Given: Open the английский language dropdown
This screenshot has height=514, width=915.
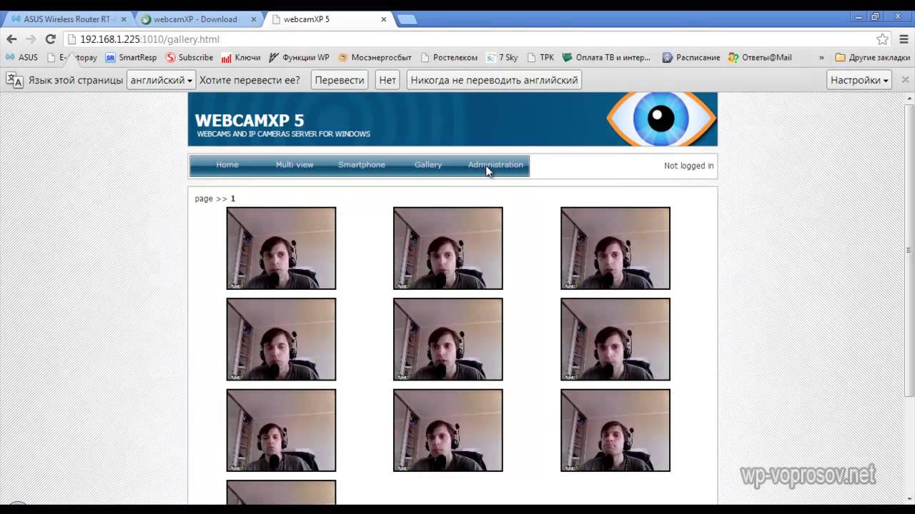Looking at the screenshot, I should pos(161,80).
